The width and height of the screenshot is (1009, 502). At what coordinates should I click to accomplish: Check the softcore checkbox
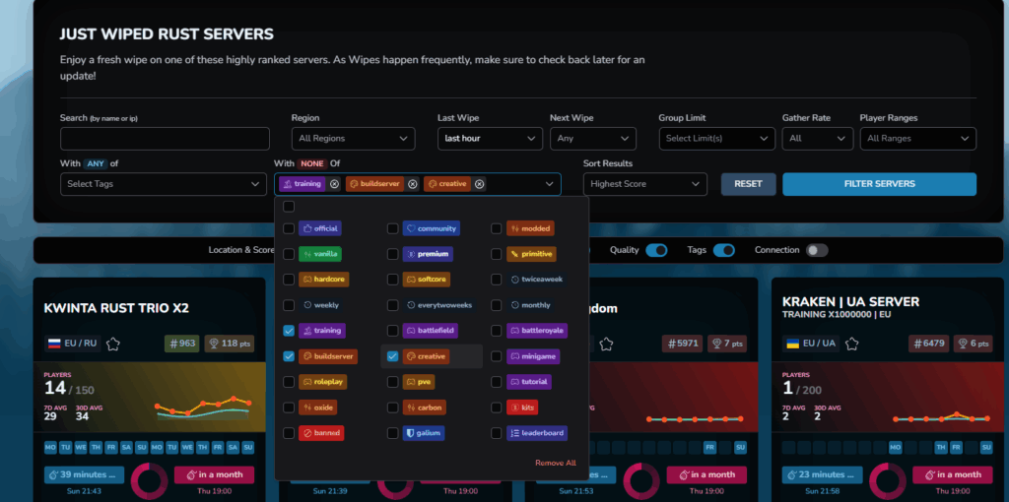point(392,280)
